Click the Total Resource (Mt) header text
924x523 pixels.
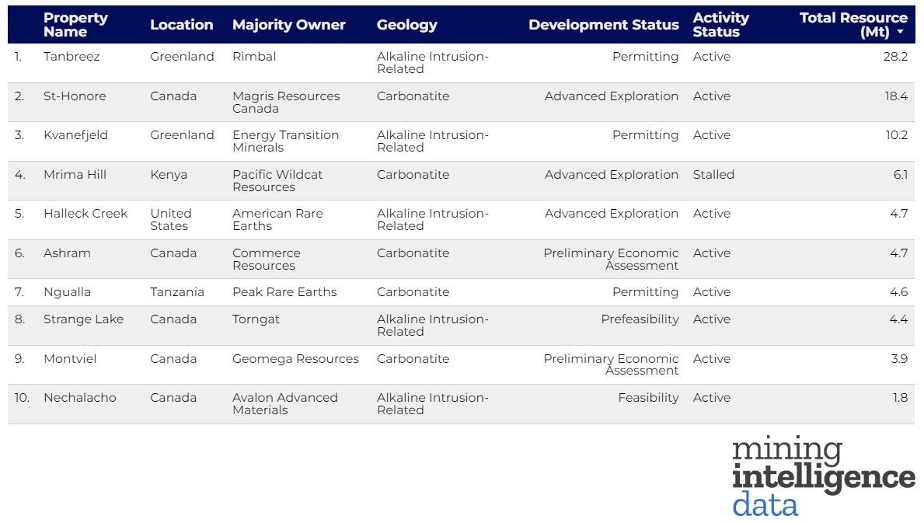pos(853,24)
